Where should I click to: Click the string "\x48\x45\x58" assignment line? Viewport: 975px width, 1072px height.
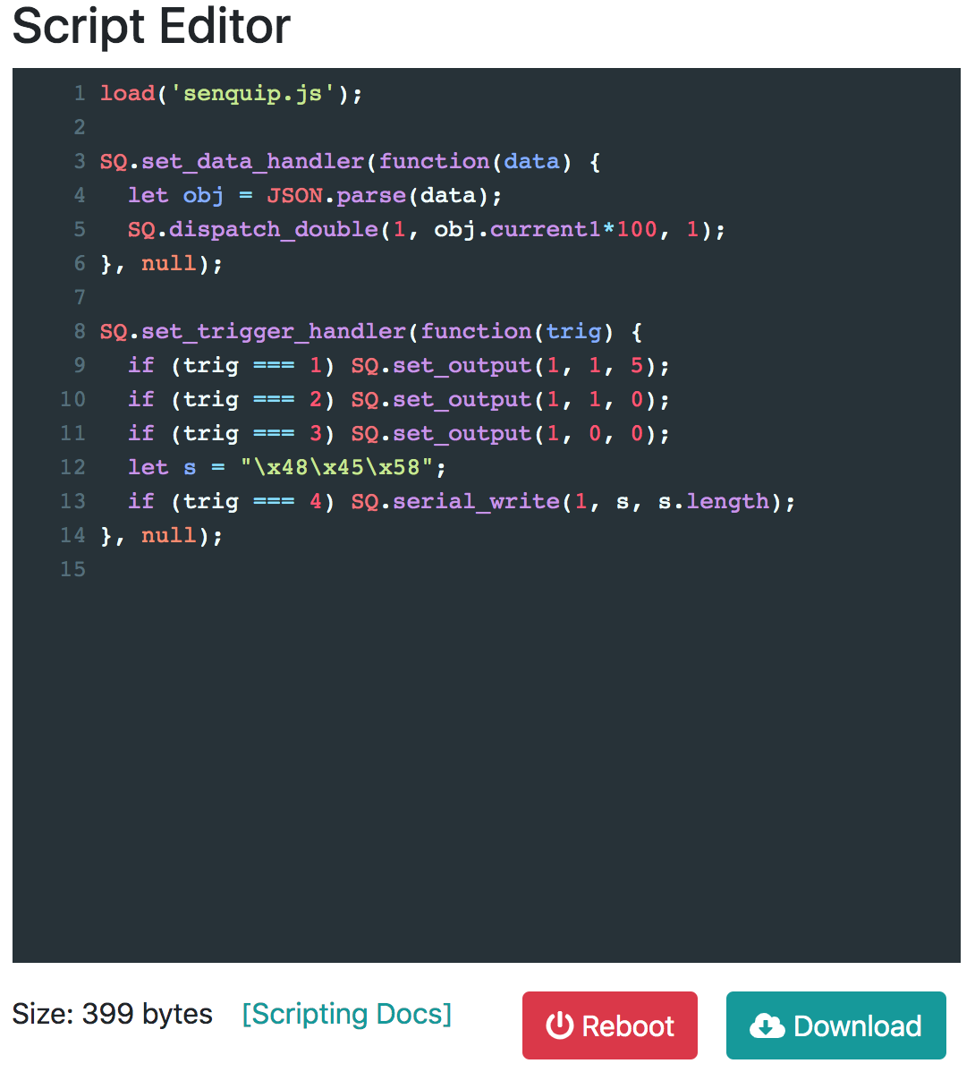click(287, 468)
